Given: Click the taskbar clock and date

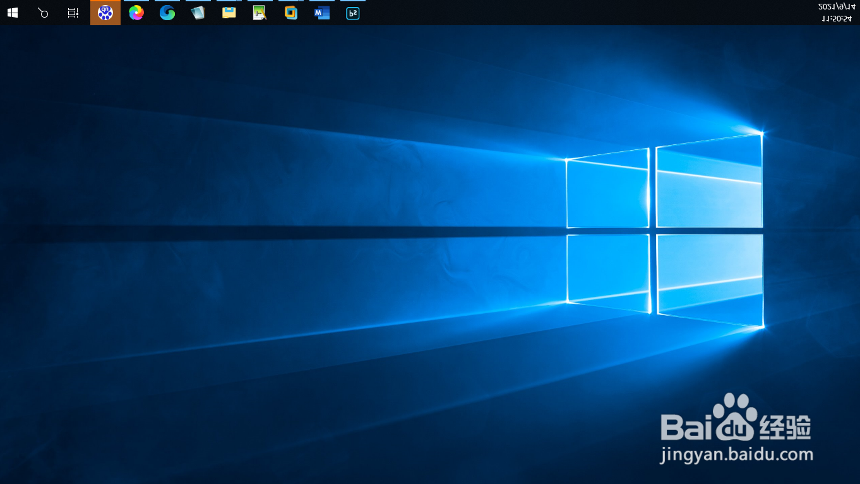Looking at the screenshot, I should (x=836, y=13).
